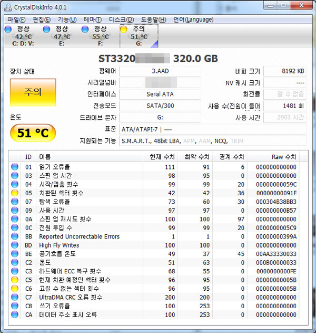Click blue status icon for attribute C8
The width and height of the screenshot is (316, 333).
click(15, 306)
